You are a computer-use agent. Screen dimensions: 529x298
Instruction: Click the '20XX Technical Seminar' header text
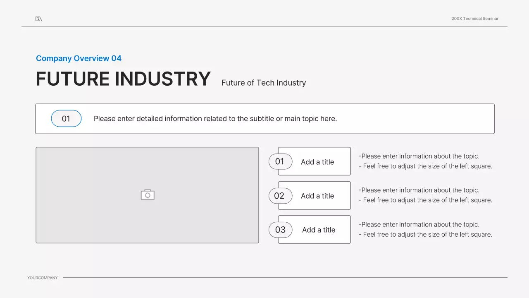tap(475, 19)
